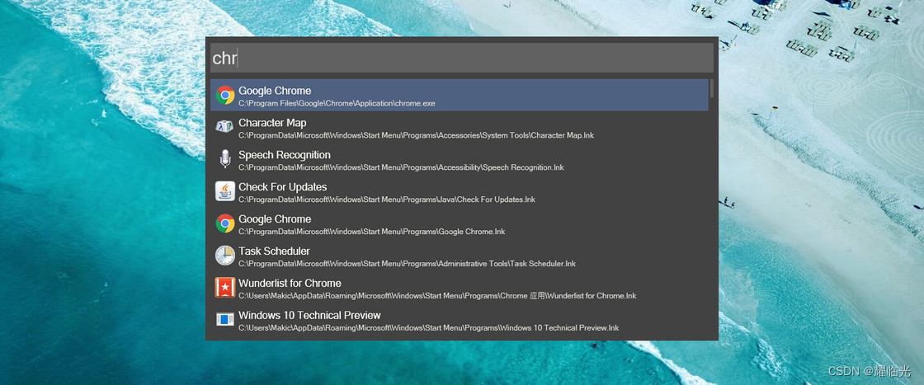924x385 pixels.
Task: Select the Task Scheduler clock icon
Action: [x=225, y=255]
